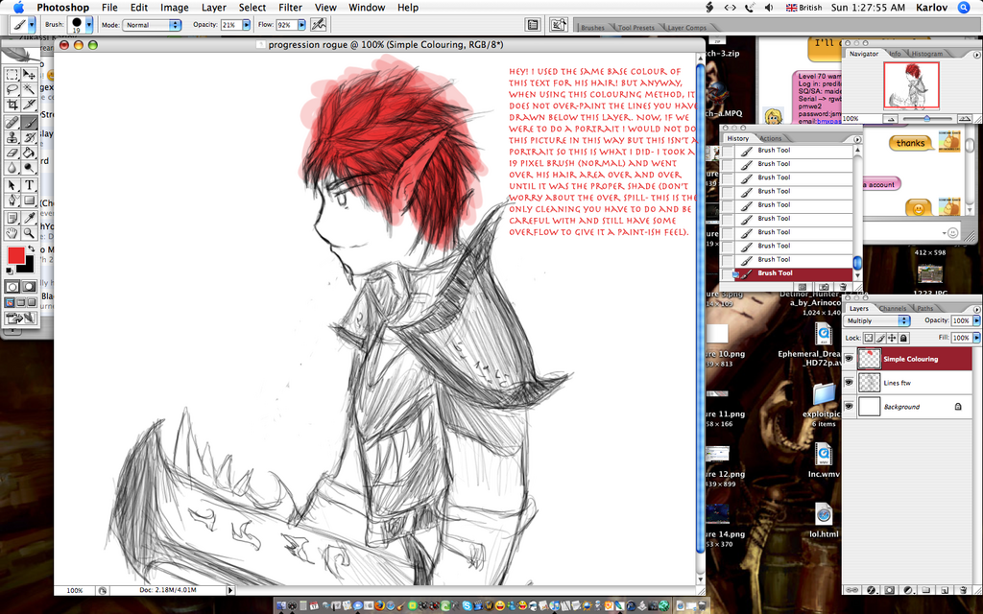This screenshot has height=614, width=983.
Task: Click the background black color swatch
Action: [27, 266]
